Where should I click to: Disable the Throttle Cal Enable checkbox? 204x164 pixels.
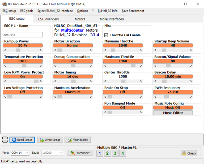106,35
